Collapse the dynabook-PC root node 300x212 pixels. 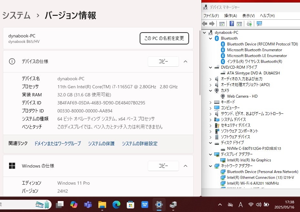click(205, 33)
